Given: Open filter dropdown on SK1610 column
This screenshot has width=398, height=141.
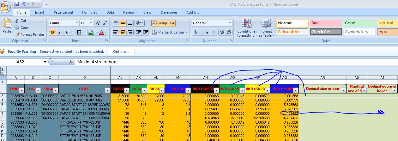Looking at the screenshot, I should tap(188, 90).
